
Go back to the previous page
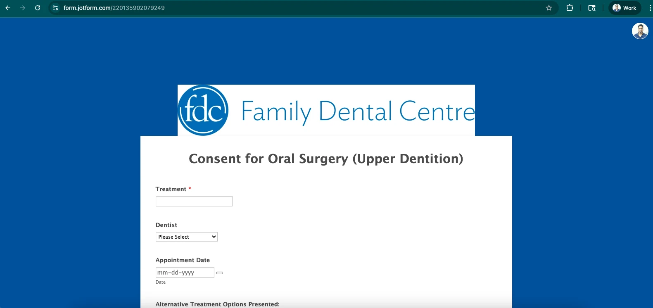coord(8,8)
